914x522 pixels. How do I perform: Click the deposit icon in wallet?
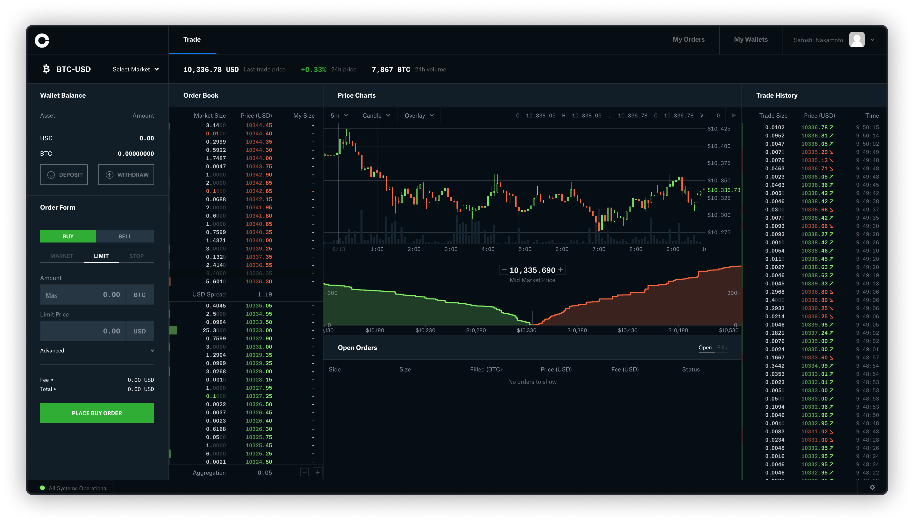[51, 175]
